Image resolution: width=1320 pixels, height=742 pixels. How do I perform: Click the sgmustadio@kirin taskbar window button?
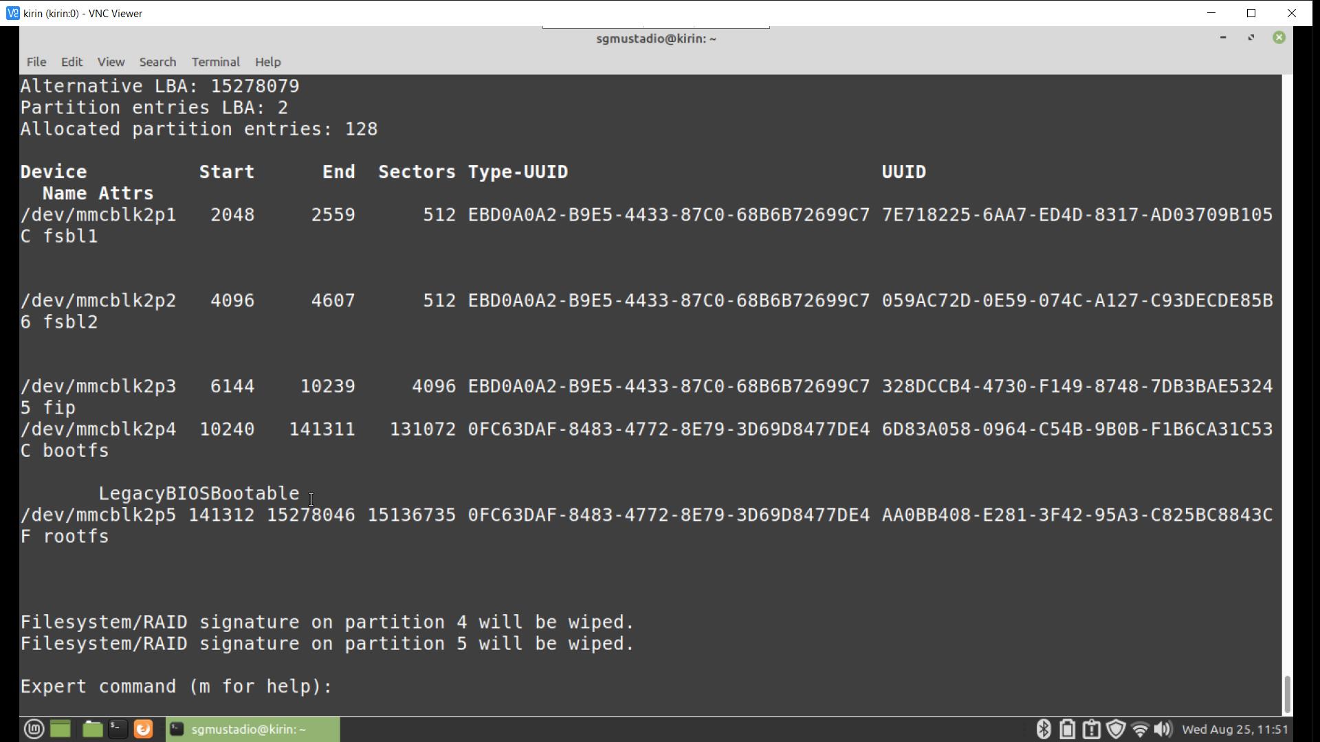(x=252, y=729)
